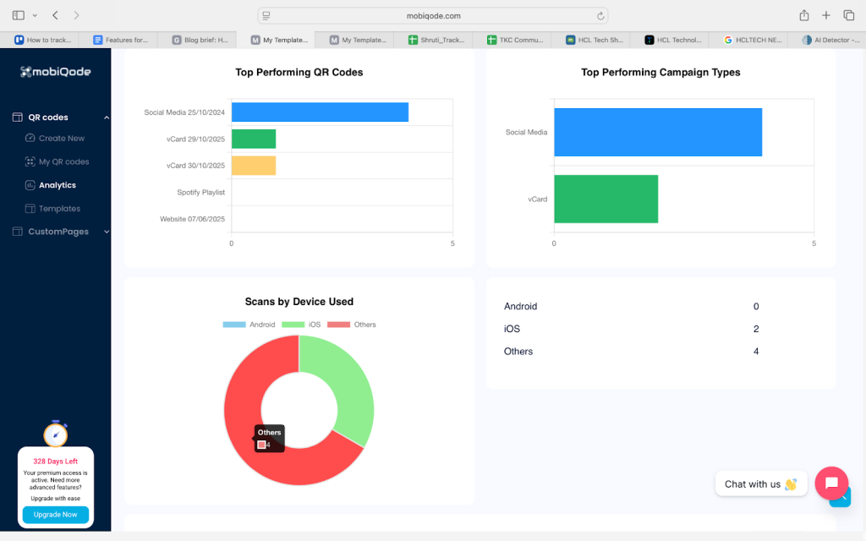
Task: Open the Templates sidebar menu item
Action: point(59,209)
